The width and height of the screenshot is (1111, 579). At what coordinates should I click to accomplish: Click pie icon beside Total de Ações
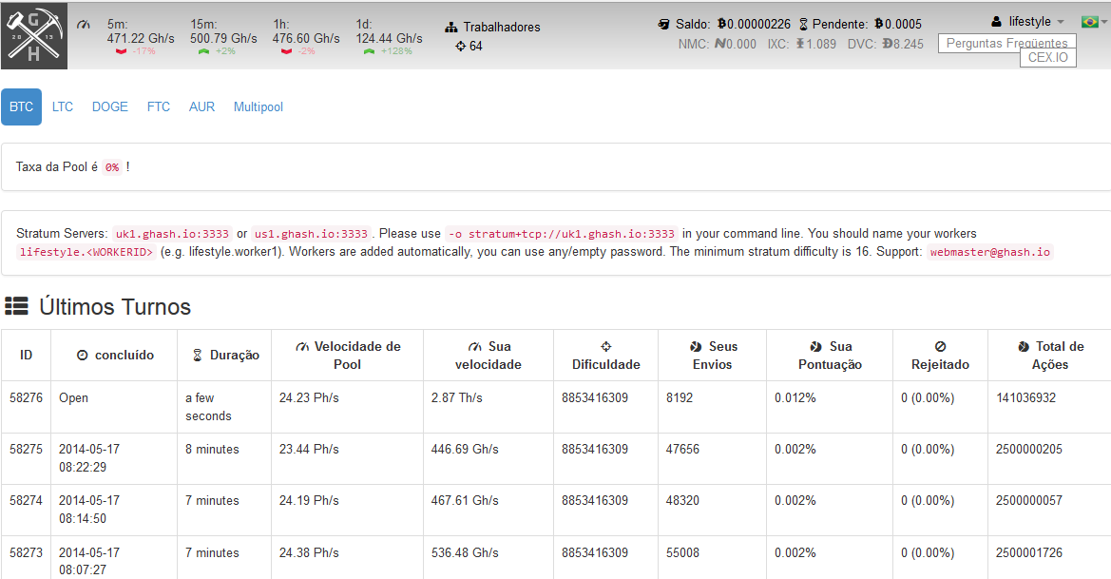[x=1024, y=347]
